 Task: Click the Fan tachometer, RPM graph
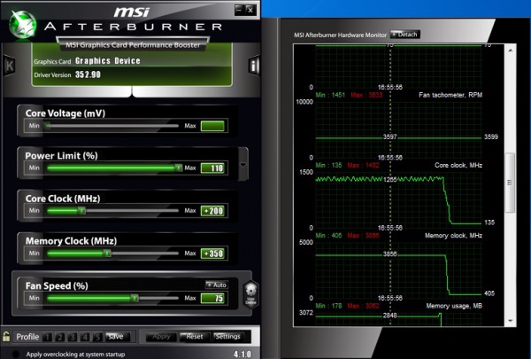tap(398, 129)
